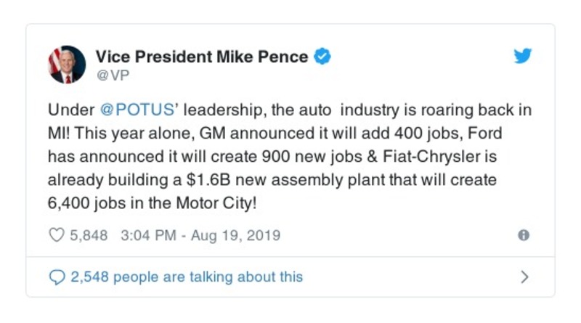
Task: Open "2,548 people are talking about this"
Action: [186, 277]
